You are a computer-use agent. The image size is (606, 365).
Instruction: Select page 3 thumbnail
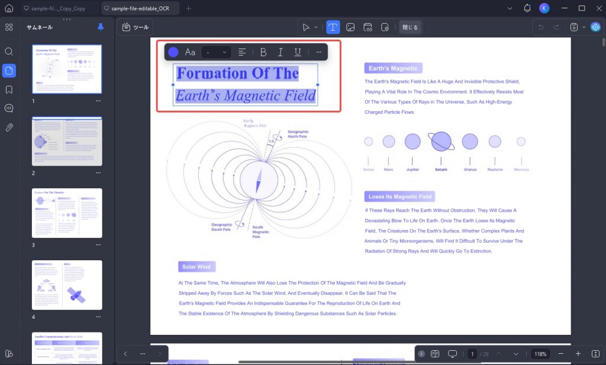point(67,213)
